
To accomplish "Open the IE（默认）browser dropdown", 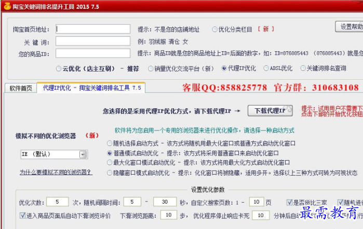I will (83, 154).
